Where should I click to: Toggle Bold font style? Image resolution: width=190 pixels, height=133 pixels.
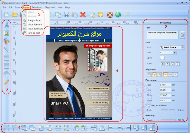tap(162, 64)
